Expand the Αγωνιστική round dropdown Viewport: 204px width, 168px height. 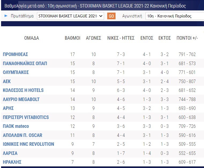click(x=174, y=16)
